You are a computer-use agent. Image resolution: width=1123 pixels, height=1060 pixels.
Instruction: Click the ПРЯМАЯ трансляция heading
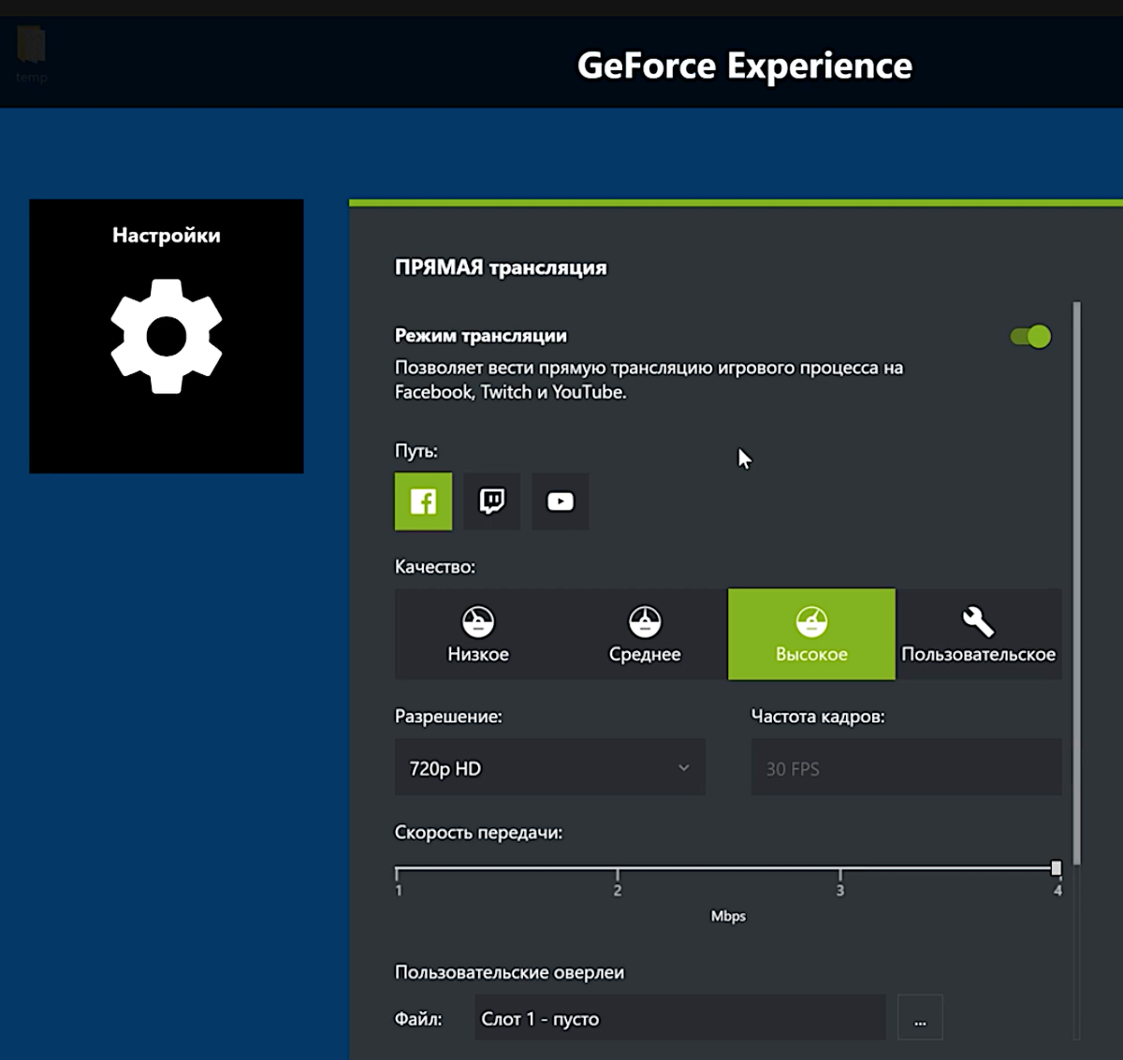coord(501,268)
